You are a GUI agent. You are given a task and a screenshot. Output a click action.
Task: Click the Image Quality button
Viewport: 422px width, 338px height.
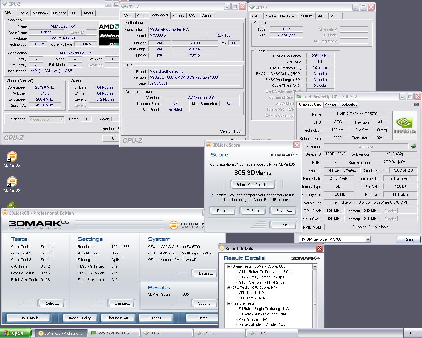point(81,318)
